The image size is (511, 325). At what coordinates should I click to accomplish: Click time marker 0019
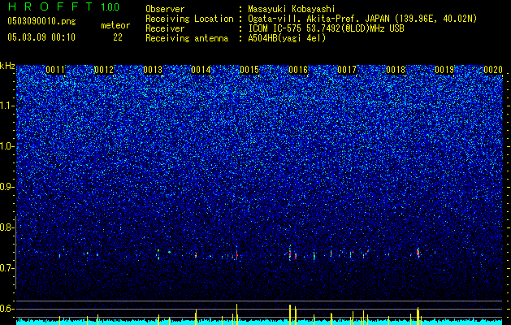(x=444, y=70)
